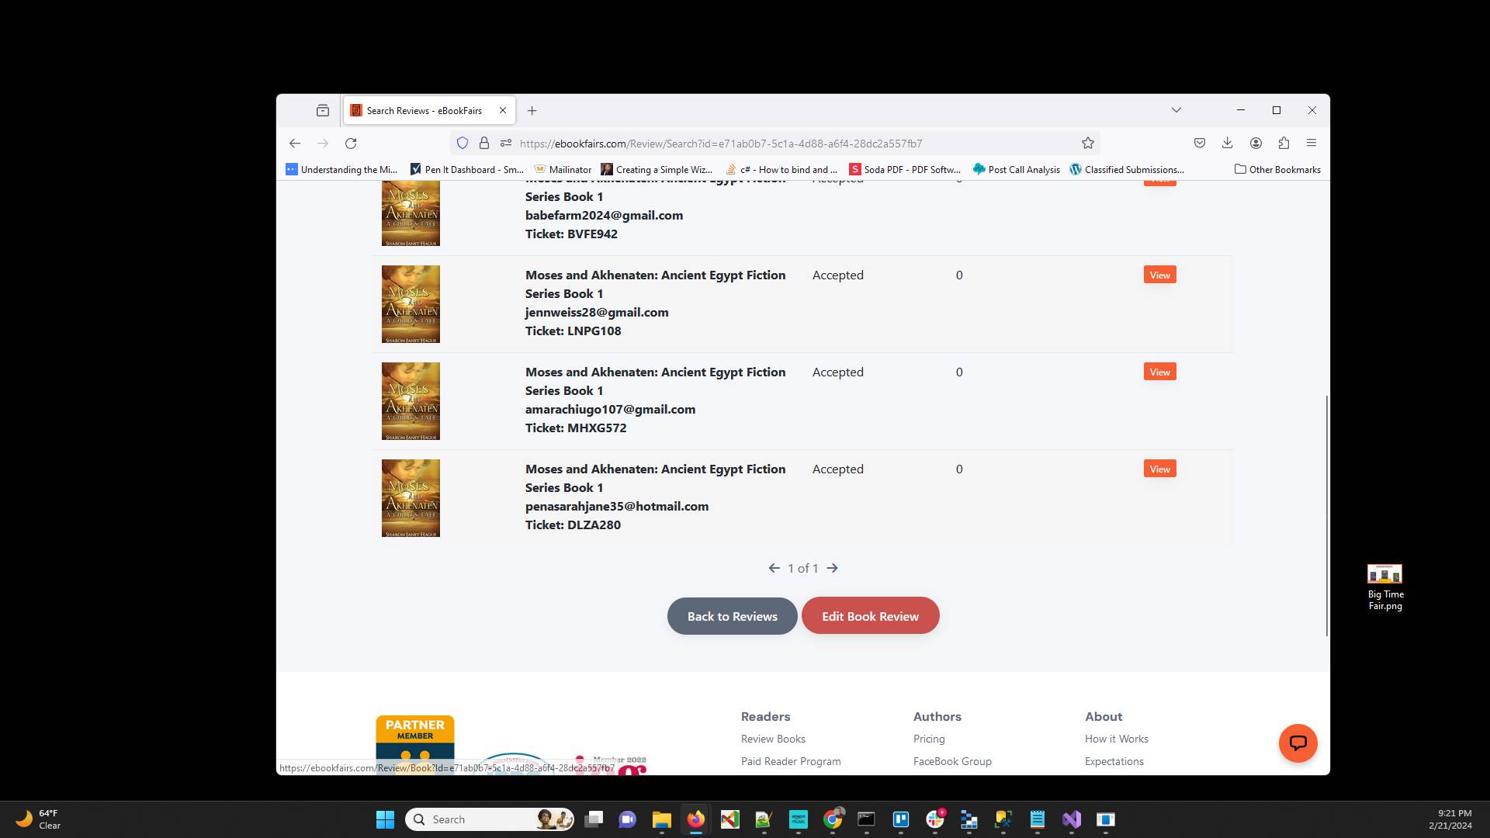Click the extensions puzzle icon
Viewport: 1490px width, 838px height.
pos(1284,143)
